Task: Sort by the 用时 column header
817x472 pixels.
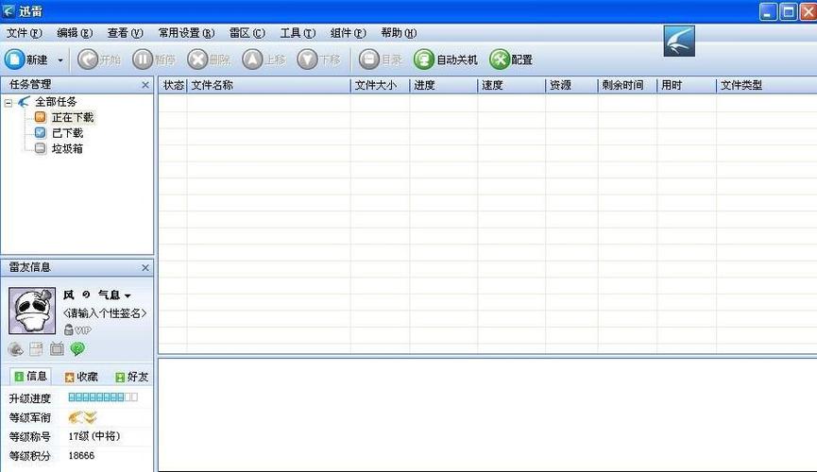Action: tap(687, 86)
